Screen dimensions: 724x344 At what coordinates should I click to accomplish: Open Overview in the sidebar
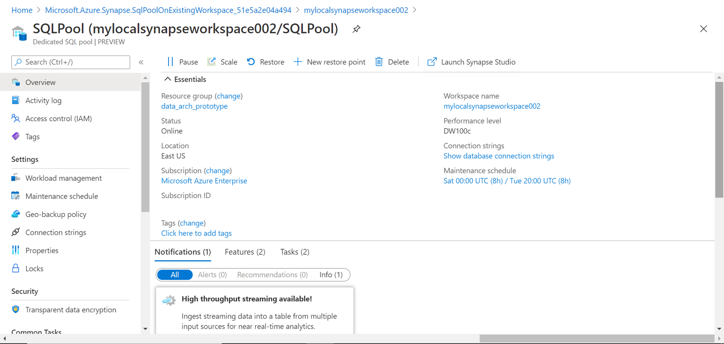click(71, 82)
